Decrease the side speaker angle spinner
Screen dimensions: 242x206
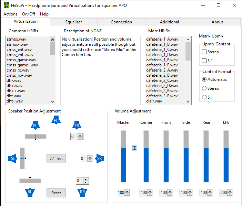[90, 160]
